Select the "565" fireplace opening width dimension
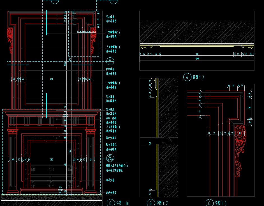Image resolution: width=264 pixels, height=206 pixels. (x=52, y=159)
